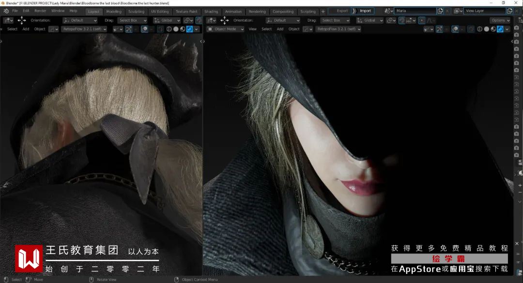Switch right viewport to solid shading
Screen dimensions: 523x283
486,29
